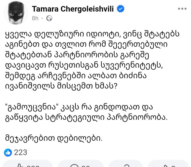Click the blue thumbs-up reaction icon
191x167 pixels.
tap(8, 152)
